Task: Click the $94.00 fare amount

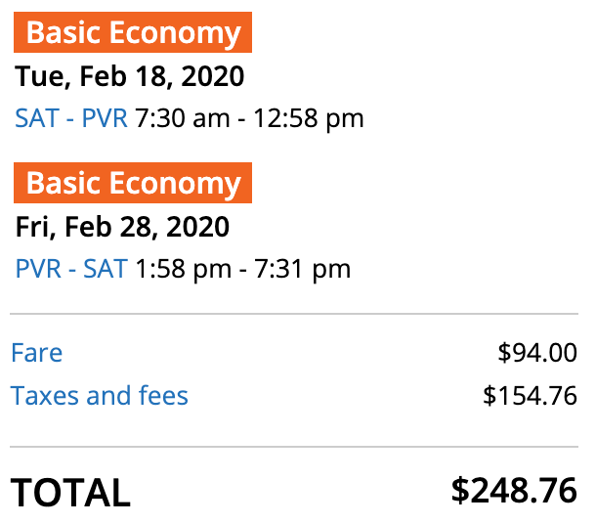Action: (x=536, y=353)
